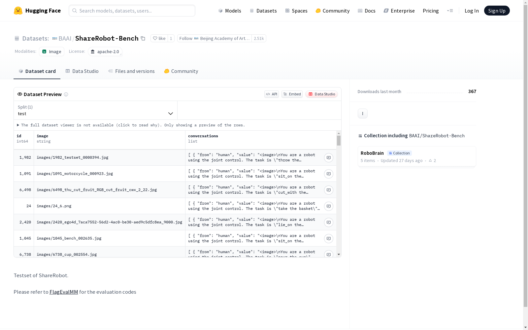Click the Log In link

pyautogui.click(x=472, y=11)
